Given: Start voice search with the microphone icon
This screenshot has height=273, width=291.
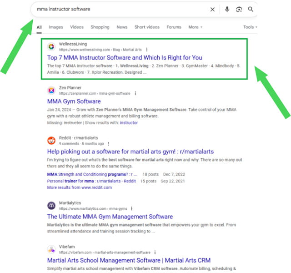Looking at the screenshot, I should click(227, 9).
